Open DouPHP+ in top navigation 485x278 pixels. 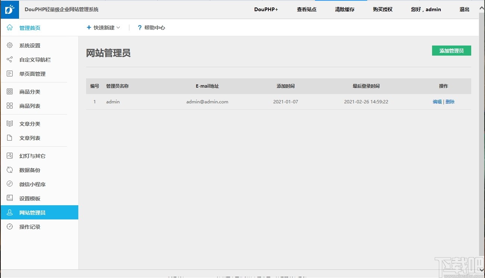click(x=266, y=9)
